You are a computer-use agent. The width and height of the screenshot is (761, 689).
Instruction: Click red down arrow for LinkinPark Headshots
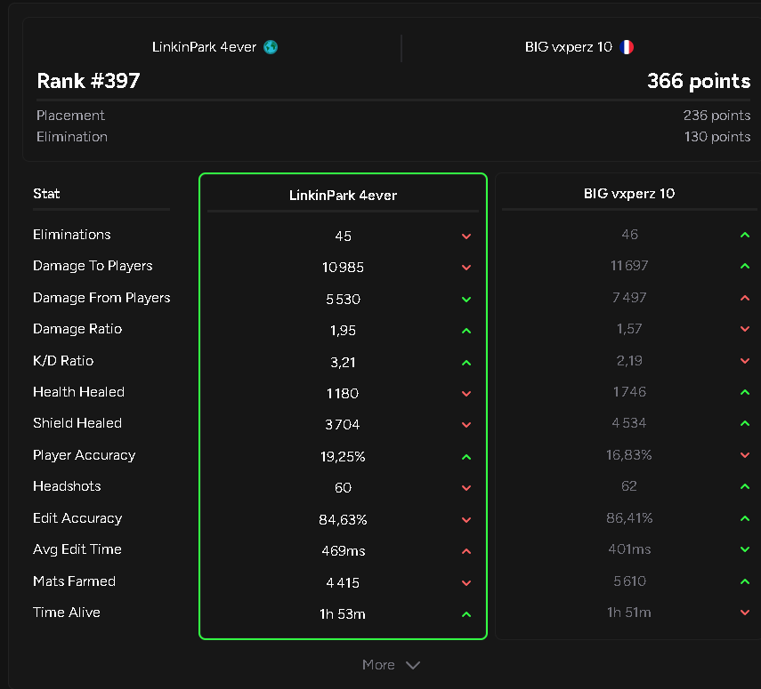tap(466, 488)
